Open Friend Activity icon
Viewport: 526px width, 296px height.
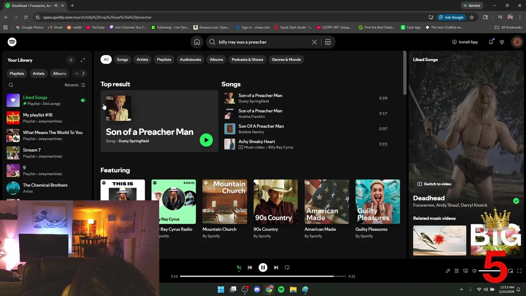coord(502,42)
